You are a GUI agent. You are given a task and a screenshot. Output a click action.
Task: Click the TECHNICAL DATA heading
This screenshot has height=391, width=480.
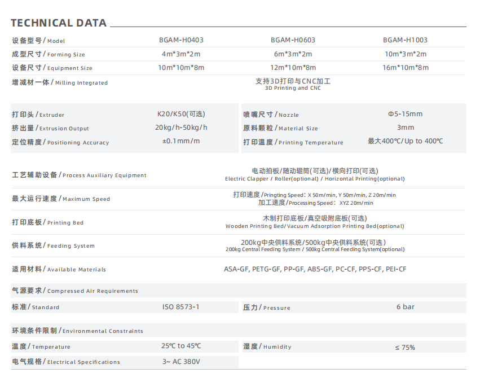click(x=59, y=23)
